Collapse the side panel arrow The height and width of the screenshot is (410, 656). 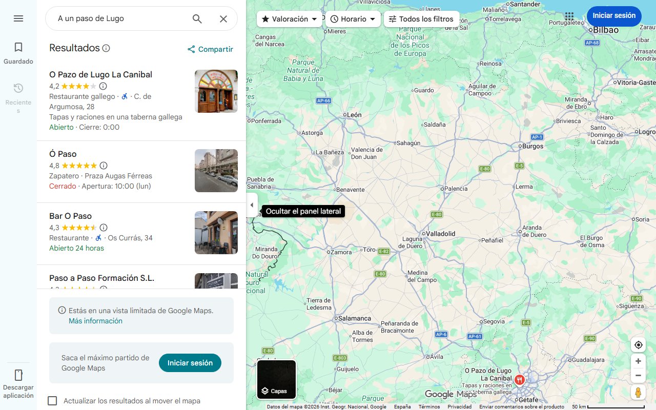[252, 205]
